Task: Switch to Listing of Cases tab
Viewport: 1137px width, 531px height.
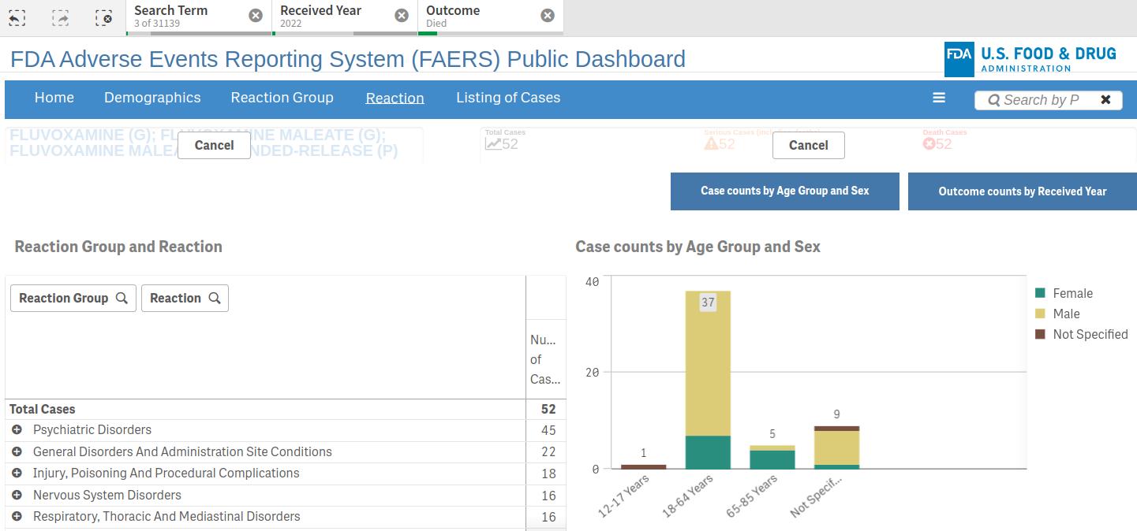Action: point(508,98)
